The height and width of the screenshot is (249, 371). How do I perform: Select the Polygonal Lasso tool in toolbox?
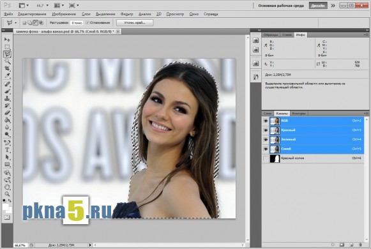pyautogui.click(x=7, y=54)
